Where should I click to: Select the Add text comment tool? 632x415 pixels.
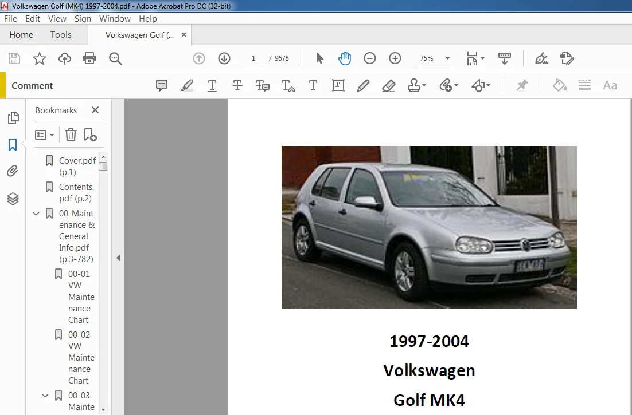[313, 85]
